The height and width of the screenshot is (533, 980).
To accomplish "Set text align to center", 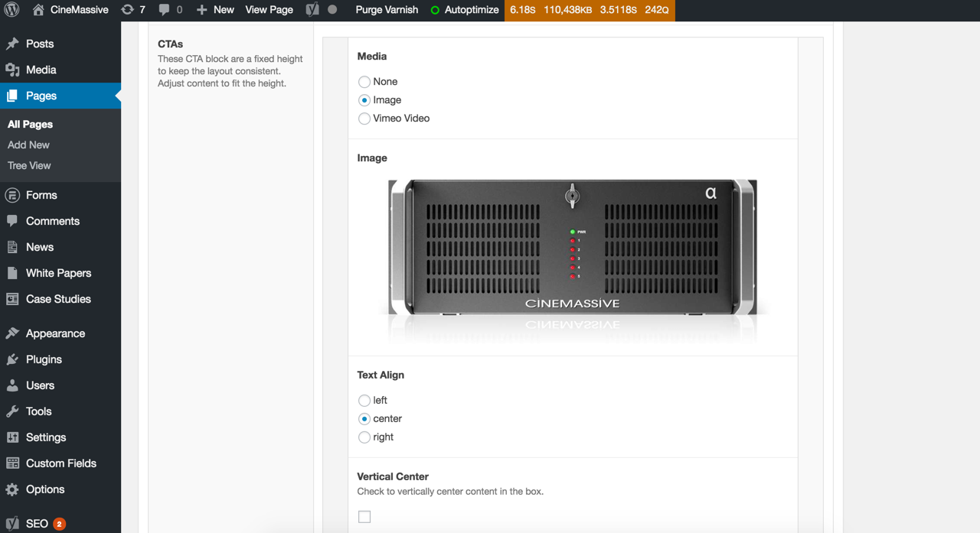I will [x=364, y=419].
